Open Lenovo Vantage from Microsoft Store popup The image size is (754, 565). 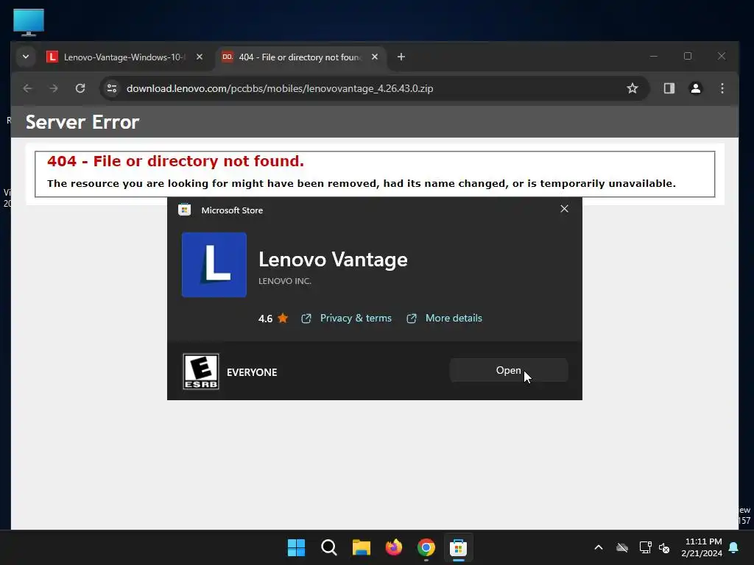pos(508,371)
